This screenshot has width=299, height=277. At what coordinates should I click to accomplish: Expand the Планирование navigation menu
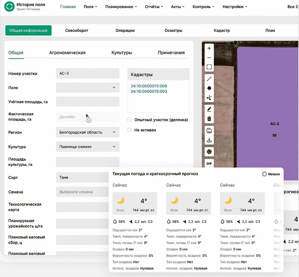[121, 7]
